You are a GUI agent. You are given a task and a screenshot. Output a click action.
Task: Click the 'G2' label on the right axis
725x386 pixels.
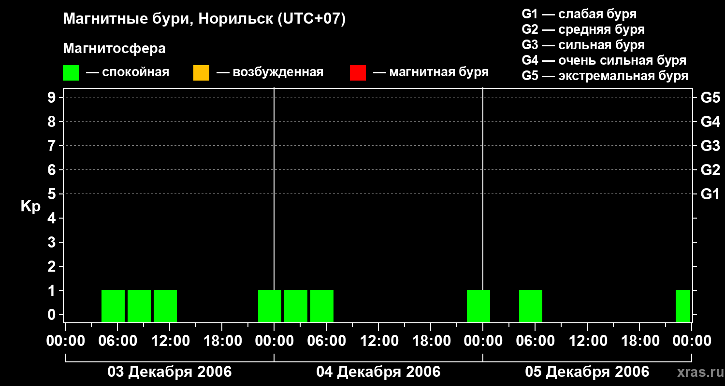click(x=710, y=170)
